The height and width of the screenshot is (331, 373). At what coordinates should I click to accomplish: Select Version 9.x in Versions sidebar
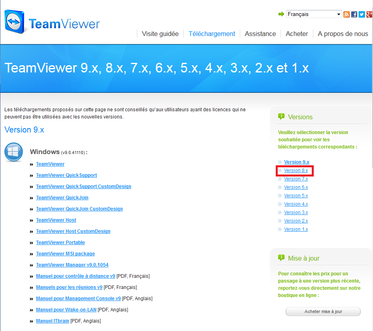tap(297, 162)
